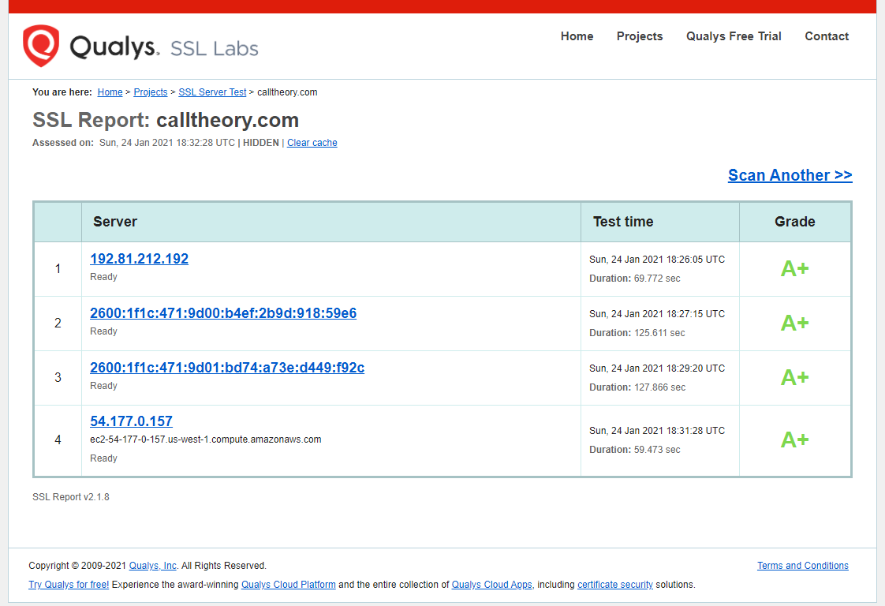Go to SSL Server Test breadcrumb
The image size is (885, 606).
[212, 92]
